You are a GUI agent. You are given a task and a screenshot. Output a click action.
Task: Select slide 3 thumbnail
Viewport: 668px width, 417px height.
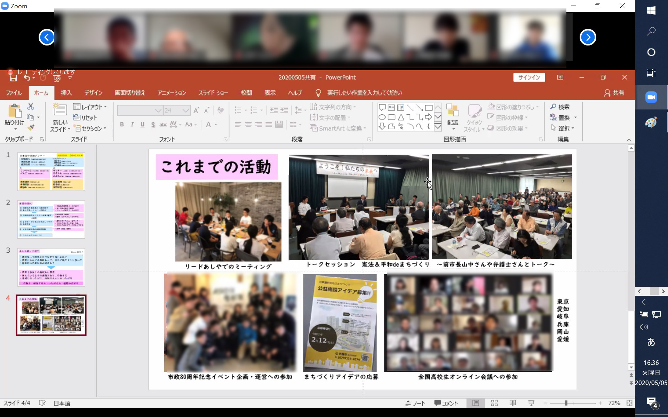point(51,267)
